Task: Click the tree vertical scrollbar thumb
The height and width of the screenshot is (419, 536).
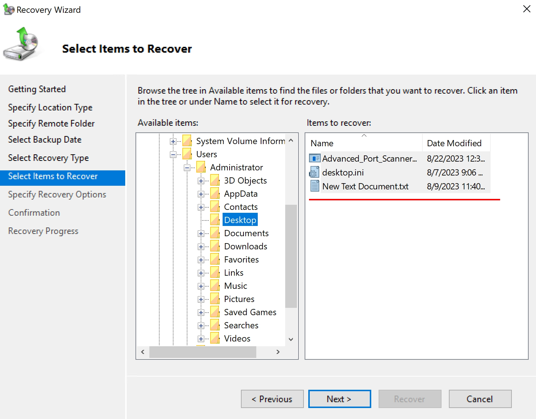Action: [x=291, y=256]
